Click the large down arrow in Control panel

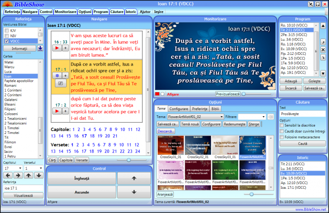(134, 192)
